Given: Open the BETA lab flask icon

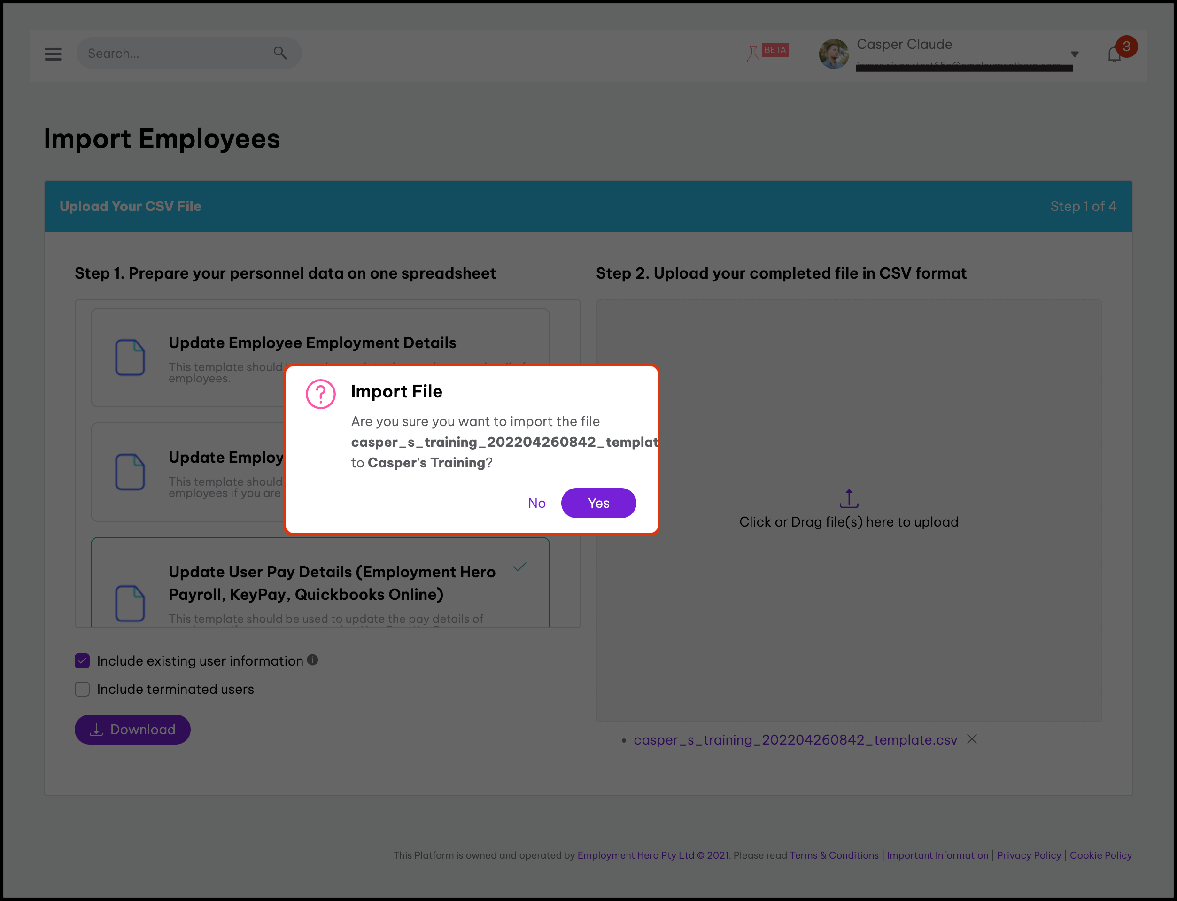Looking at the screenshot, I should pos(753,54).
